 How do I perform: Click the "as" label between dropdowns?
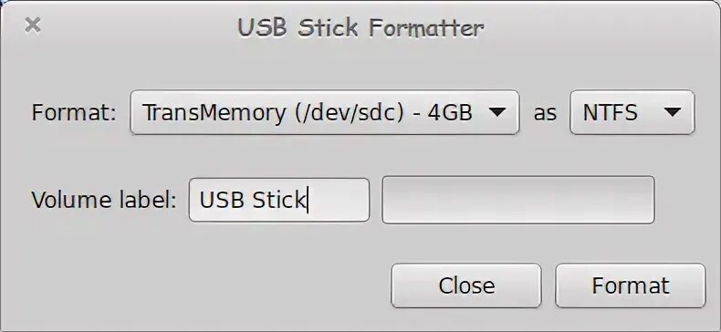[x=545, y=114]
